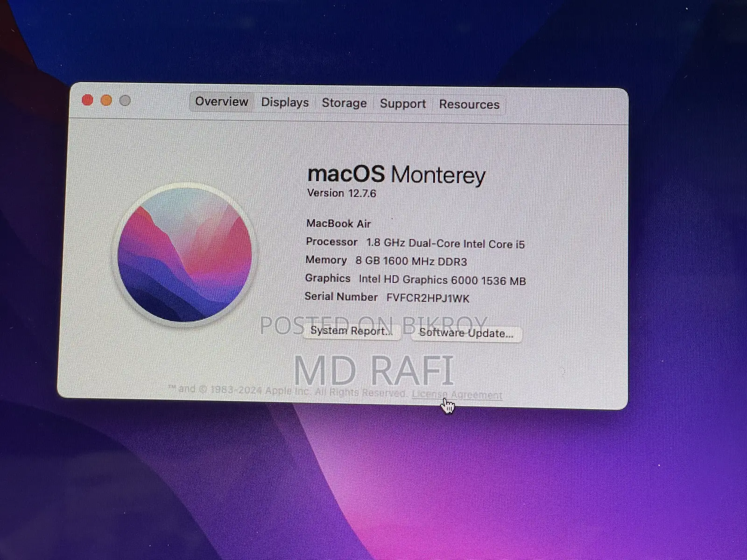Click the 1.8 GHz Dual-Core processor value
The image size is (747, 560).
tap(445, 244)
